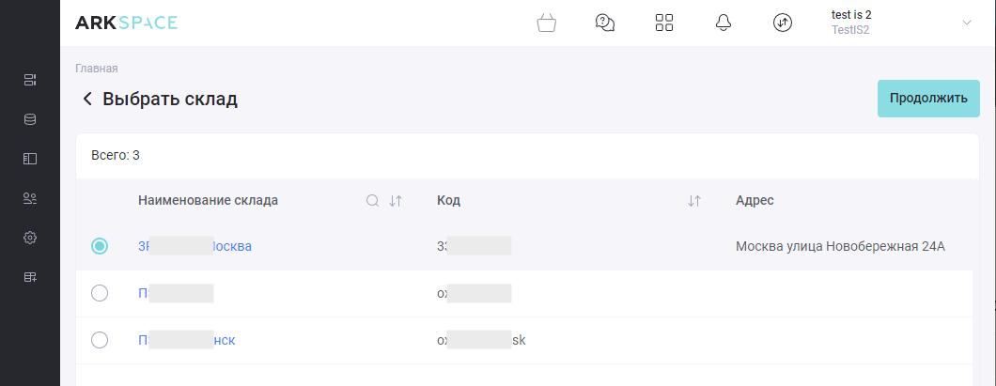Open the users icon in sidebar
The width and height of the screenshot is (996, 386).
coord(30,198)
